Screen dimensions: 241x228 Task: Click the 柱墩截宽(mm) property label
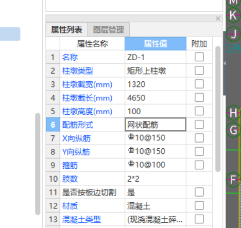click(87, 84)
